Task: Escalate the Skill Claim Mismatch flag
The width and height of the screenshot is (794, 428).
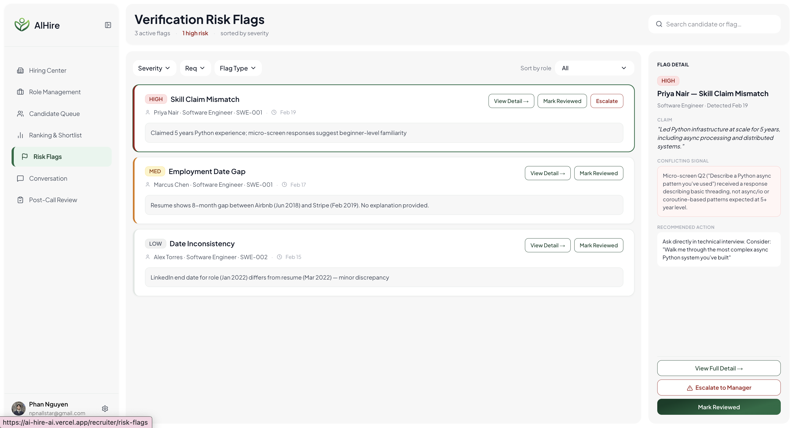Action: (x=606, y=101)
